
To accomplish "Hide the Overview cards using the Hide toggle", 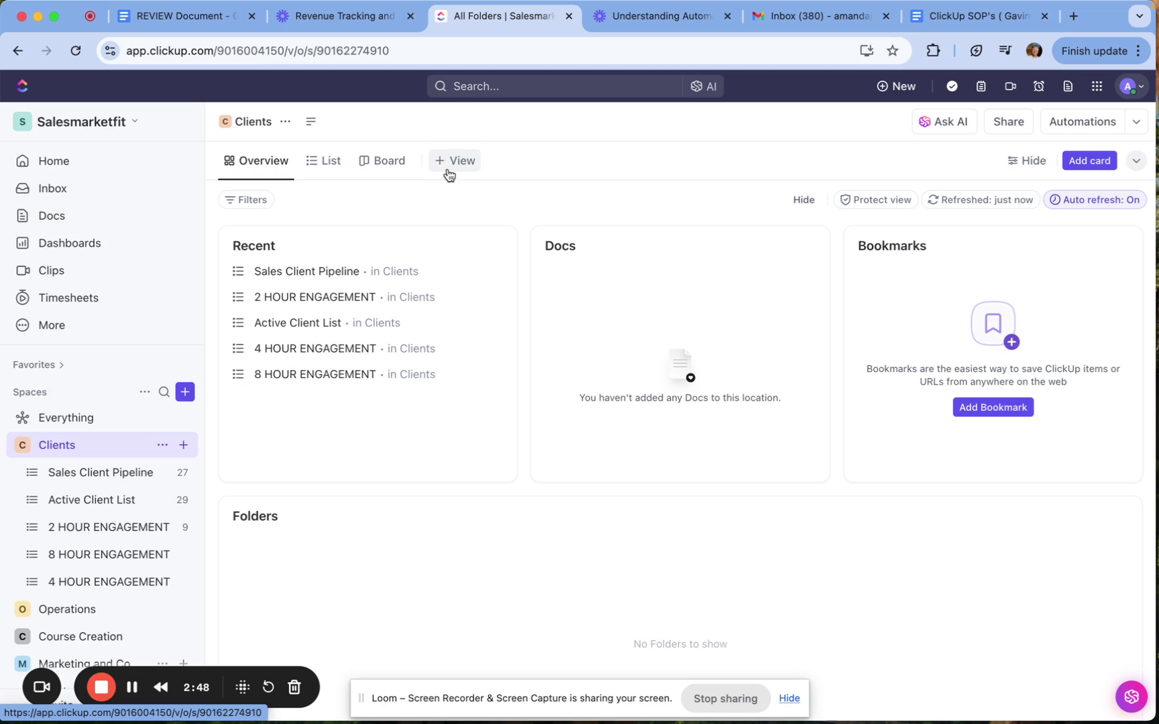I will [x=1026, y=160].
